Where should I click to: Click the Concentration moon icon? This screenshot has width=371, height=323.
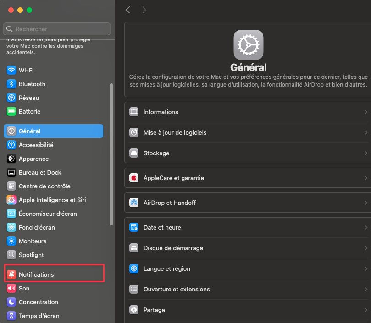tap(11, 302)
